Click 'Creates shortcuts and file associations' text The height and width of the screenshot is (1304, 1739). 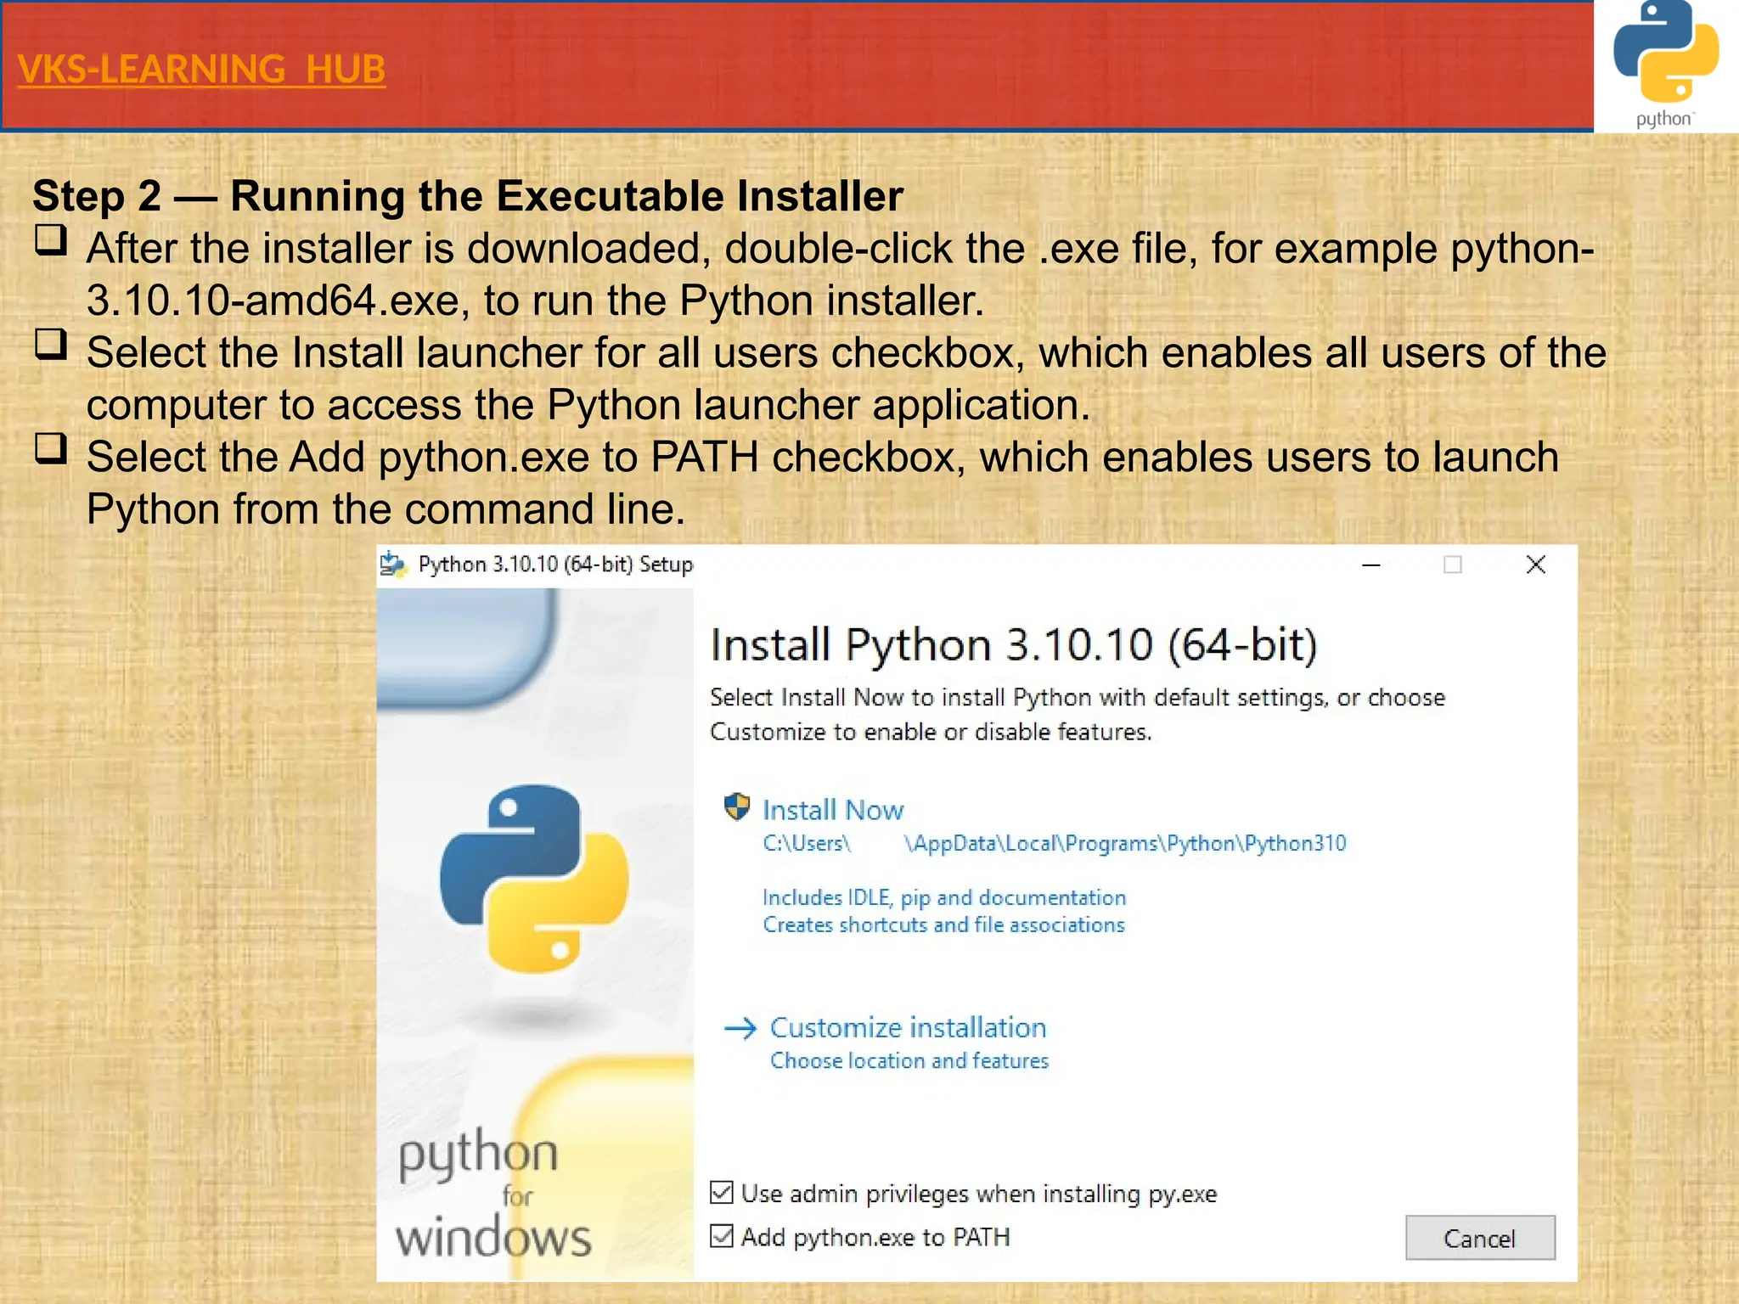943,925
